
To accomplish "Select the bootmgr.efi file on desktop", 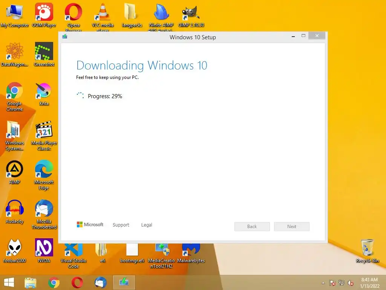I will point(132,253).
